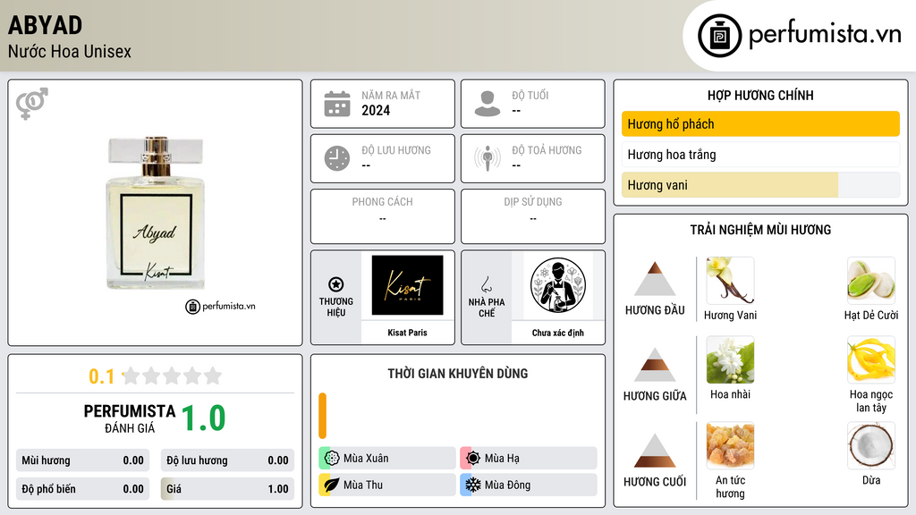Viewport: 916px width, 515px height.
Task: Click the Độ phổ biến 0.00 score row
Action: (82, 489)
